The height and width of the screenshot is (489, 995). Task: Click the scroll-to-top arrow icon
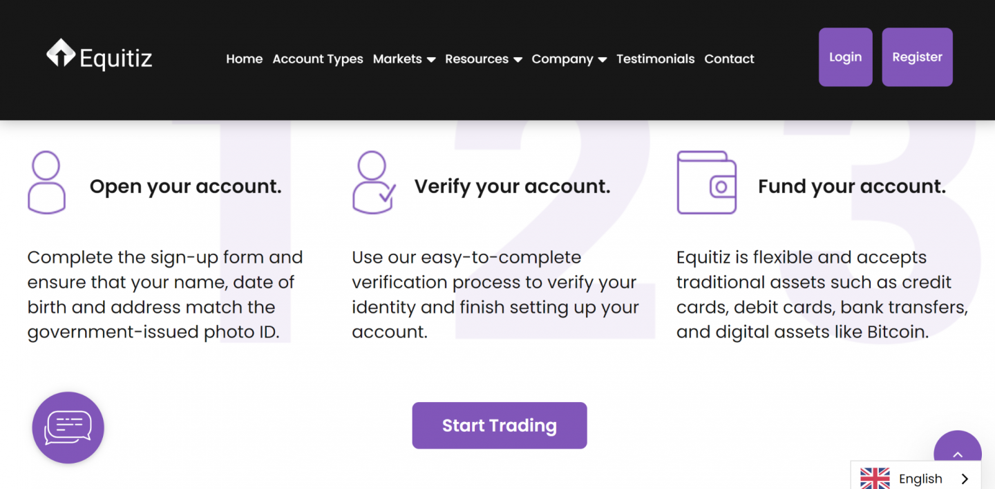pyautogui.click(x=958, y=455)
